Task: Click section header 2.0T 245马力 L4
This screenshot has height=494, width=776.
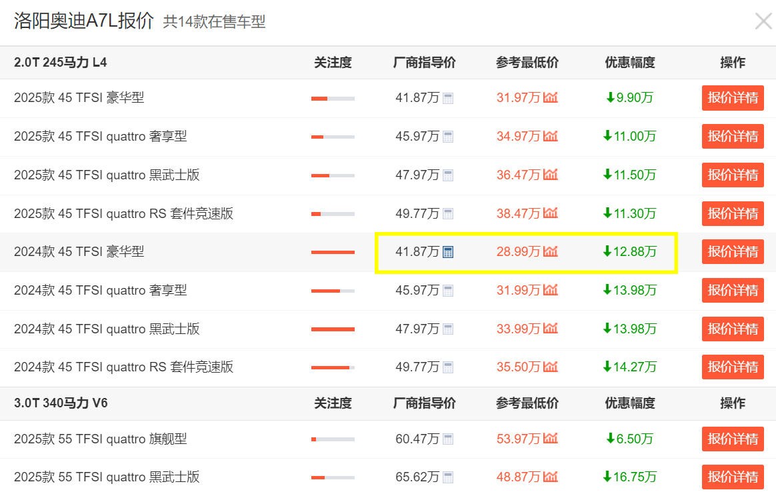Action: tap(61, 63)
